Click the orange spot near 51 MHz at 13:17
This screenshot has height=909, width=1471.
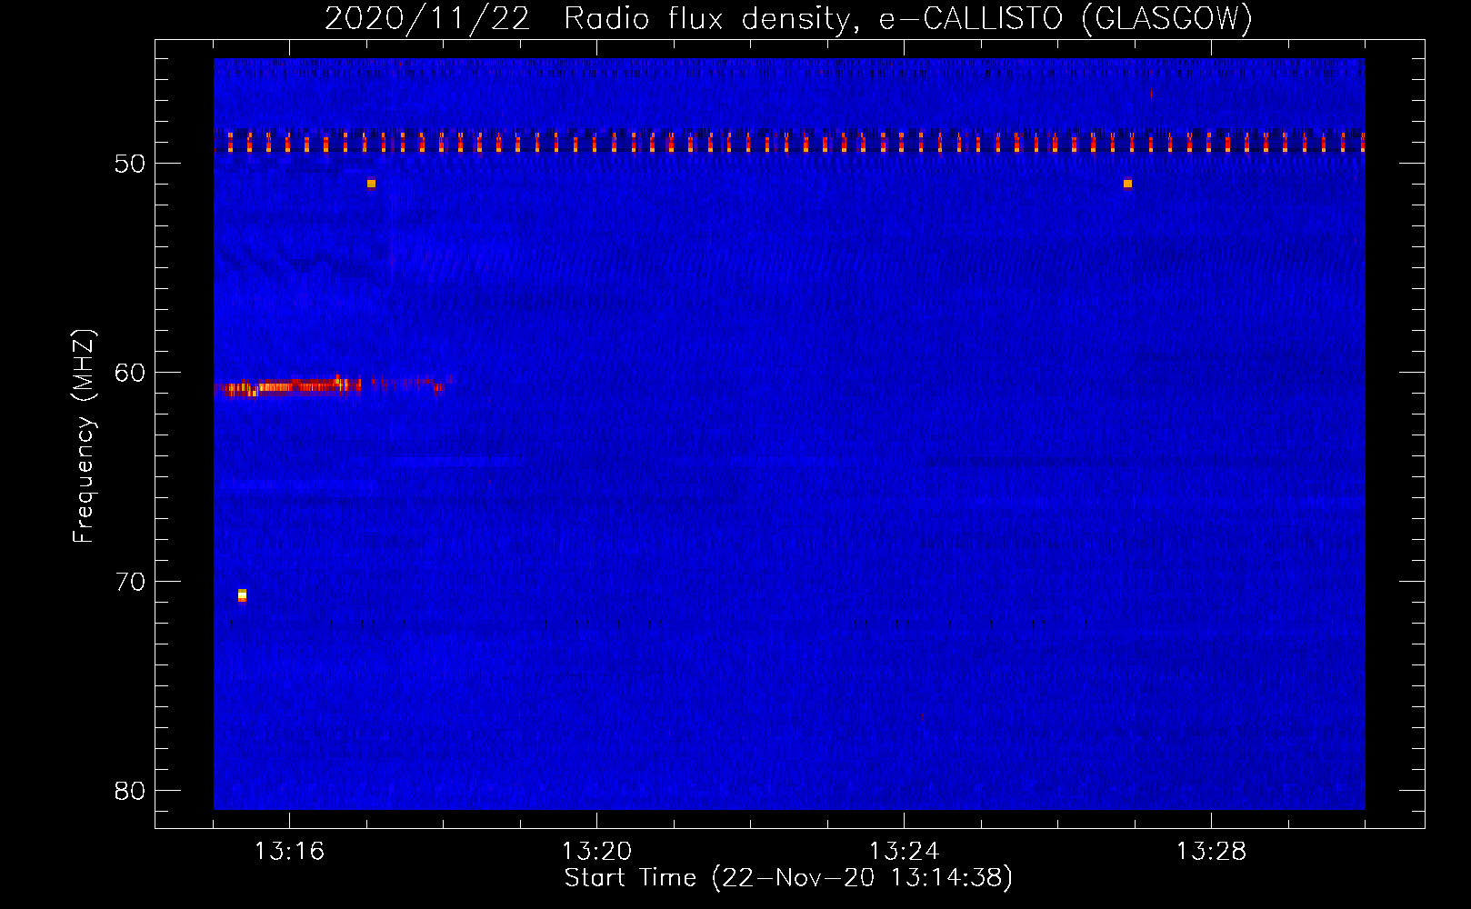pyautogui.click(x=371, y=184)
